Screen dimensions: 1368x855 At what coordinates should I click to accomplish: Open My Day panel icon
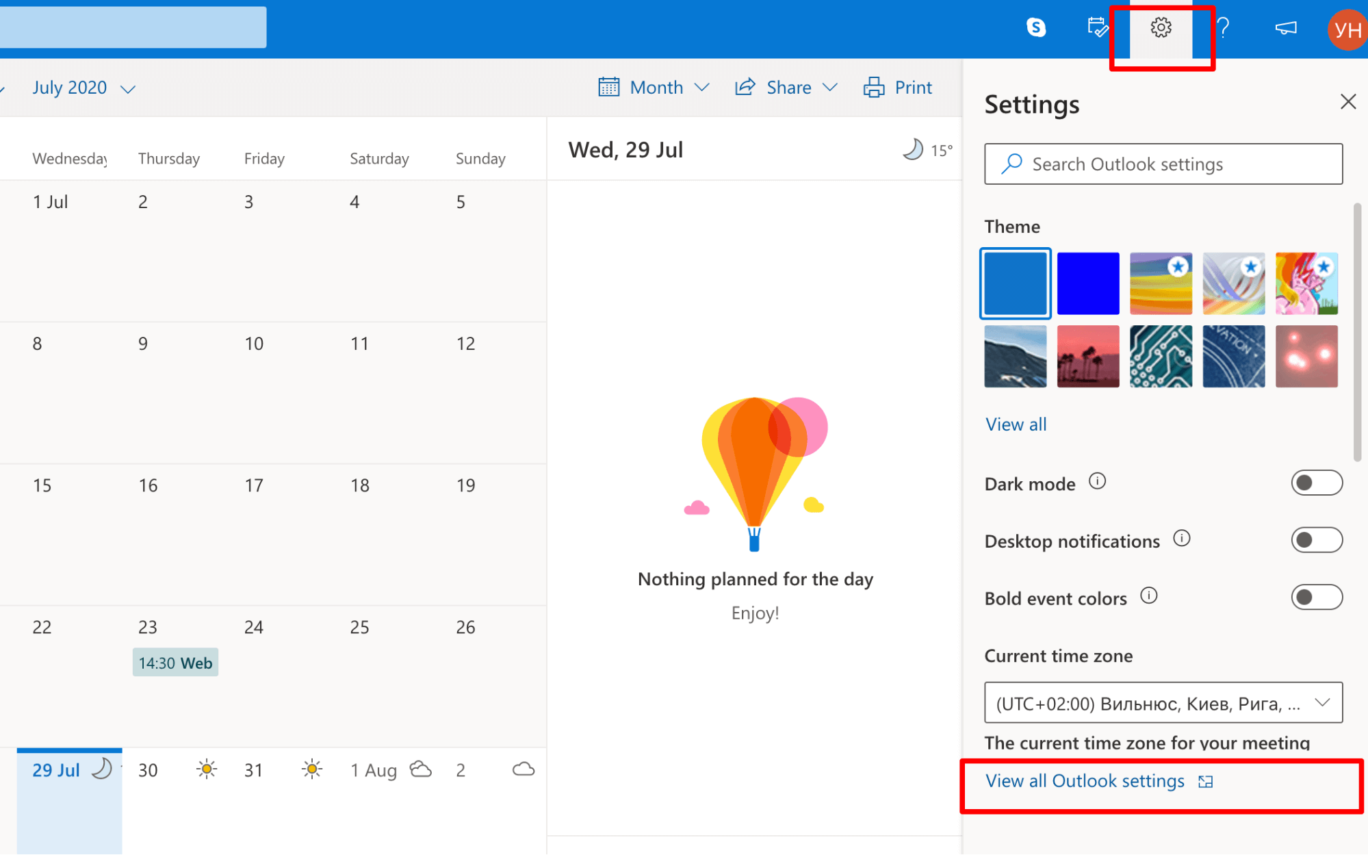[x=1098, y=28]
